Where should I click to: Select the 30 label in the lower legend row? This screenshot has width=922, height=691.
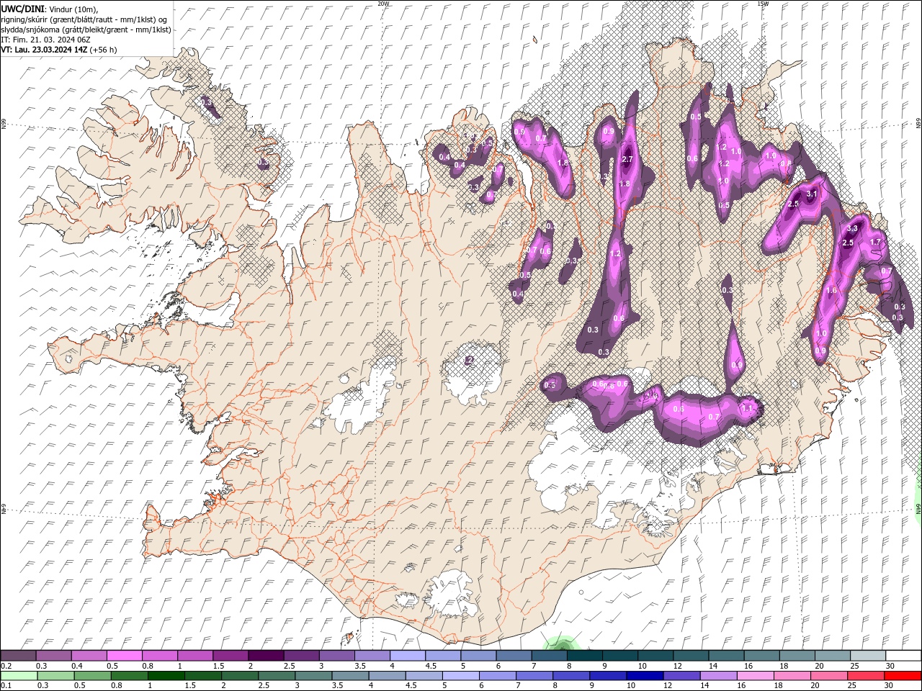[889, 685]
